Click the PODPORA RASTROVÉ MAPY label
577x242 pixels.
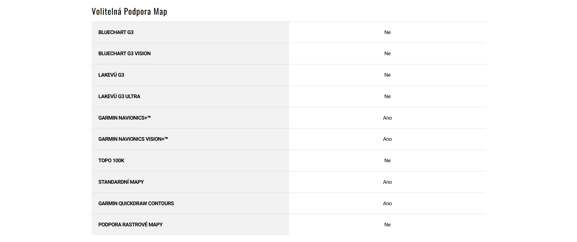131,225
